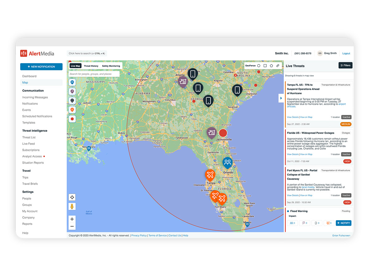Open Dashboard in the sidebar

point(29,76)
